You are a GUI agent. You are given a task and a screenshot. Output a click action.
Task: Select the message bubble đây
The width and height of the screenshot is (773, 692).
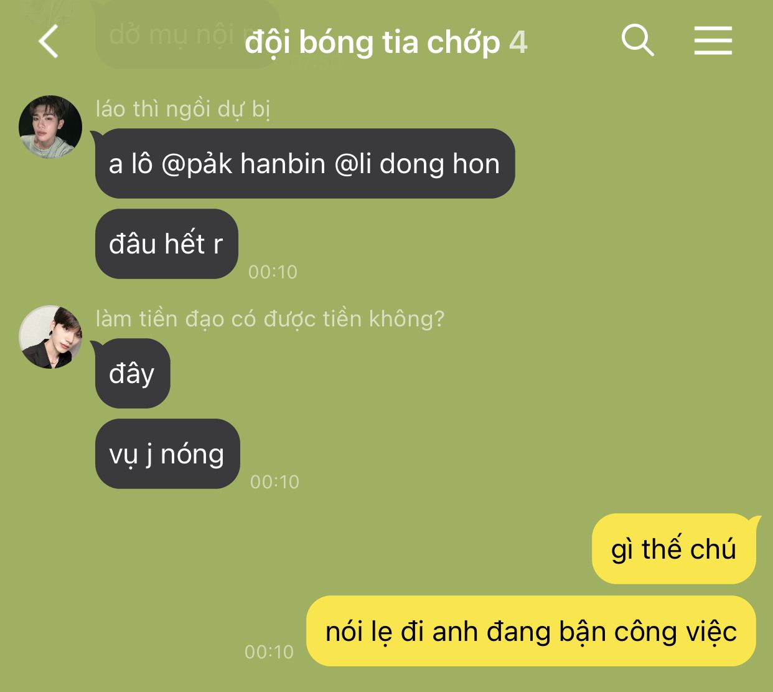coord(133,374)
